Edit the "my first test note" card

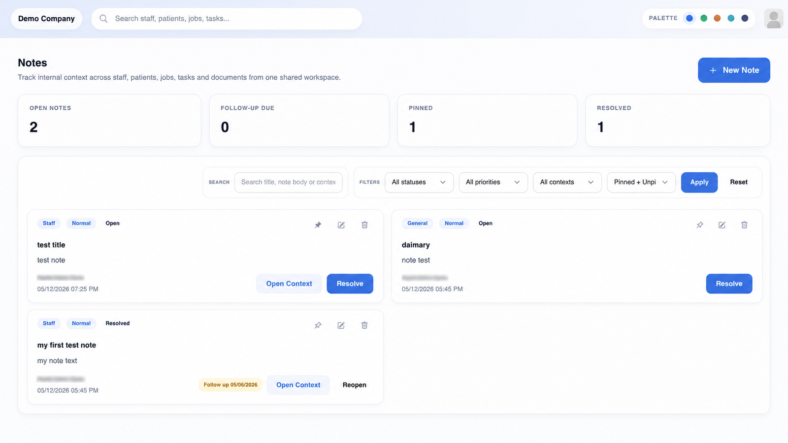[341, 325]
